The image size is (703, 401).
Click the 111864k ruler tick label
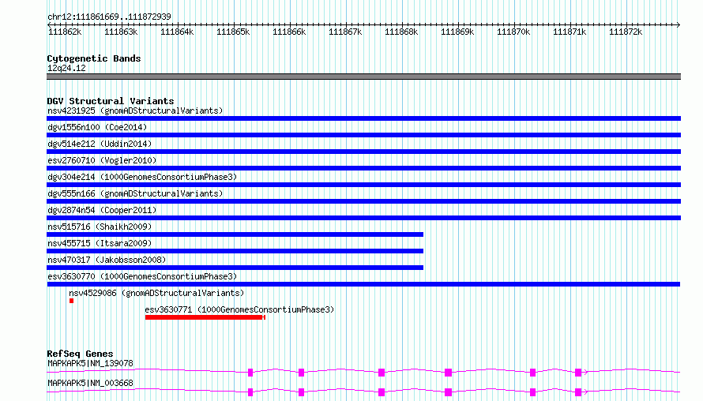[177, 32]
